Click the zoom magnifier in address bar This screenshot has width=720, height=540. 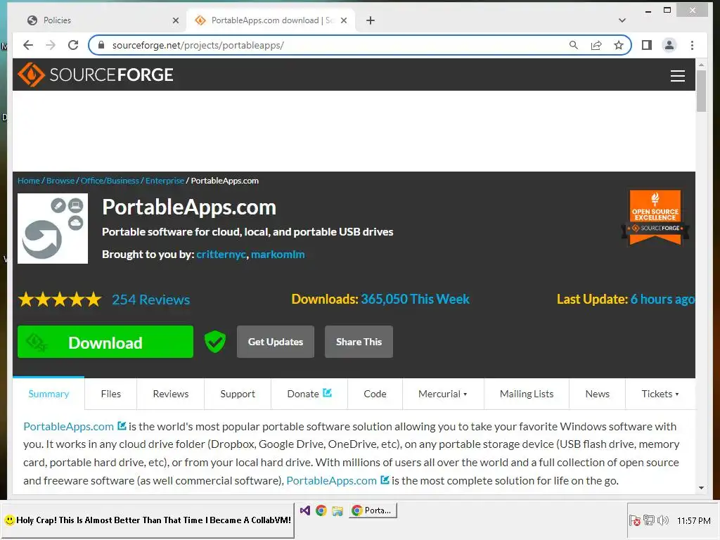point(574,45)
